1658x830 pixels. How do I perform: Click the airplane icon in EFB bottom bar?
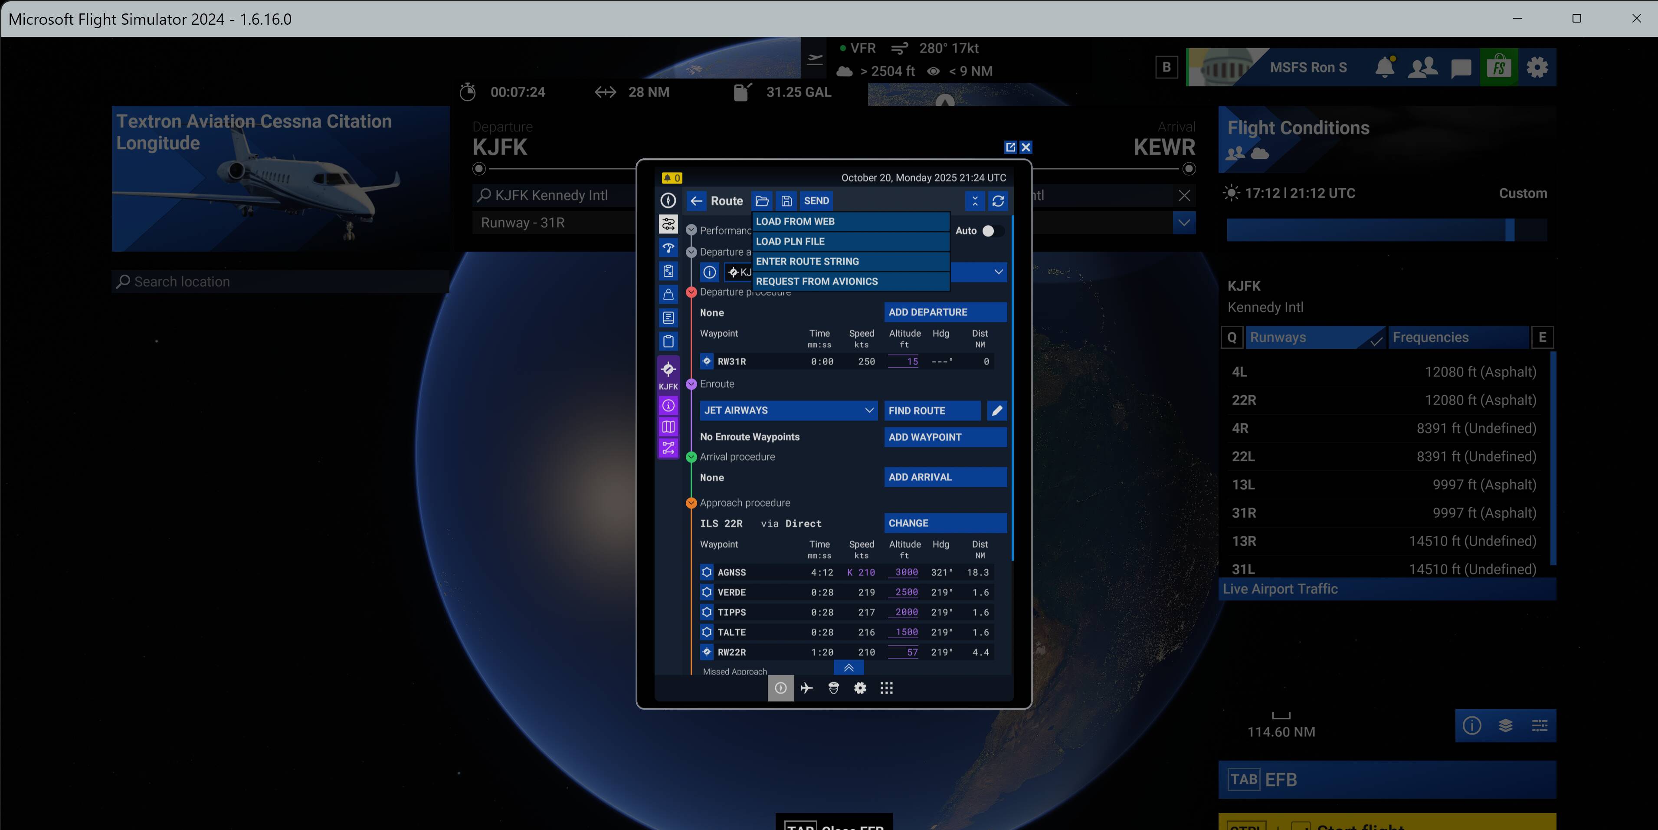click(x=807, y=688)
